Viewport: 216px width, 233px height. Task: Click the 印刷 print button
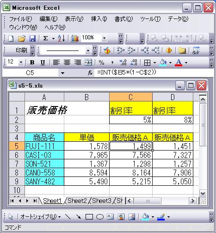21,50
